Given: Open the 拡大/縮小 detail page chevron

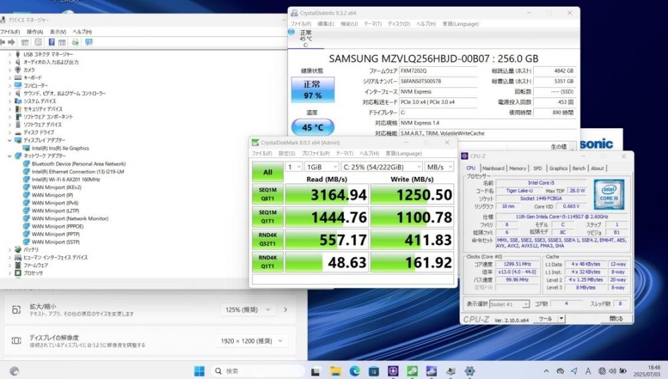Looking at the screenshot, I should 285,310.
